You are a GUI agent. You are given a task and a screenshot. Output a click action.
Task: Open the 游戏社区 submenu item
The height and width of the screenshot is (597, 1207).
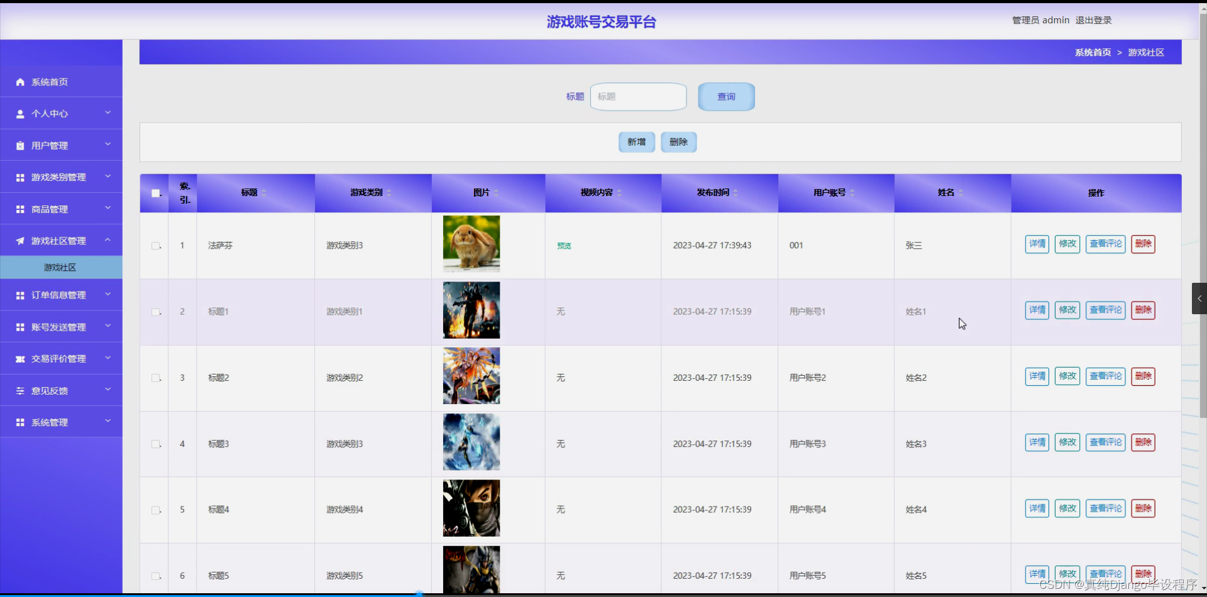(x=60, y=267)
